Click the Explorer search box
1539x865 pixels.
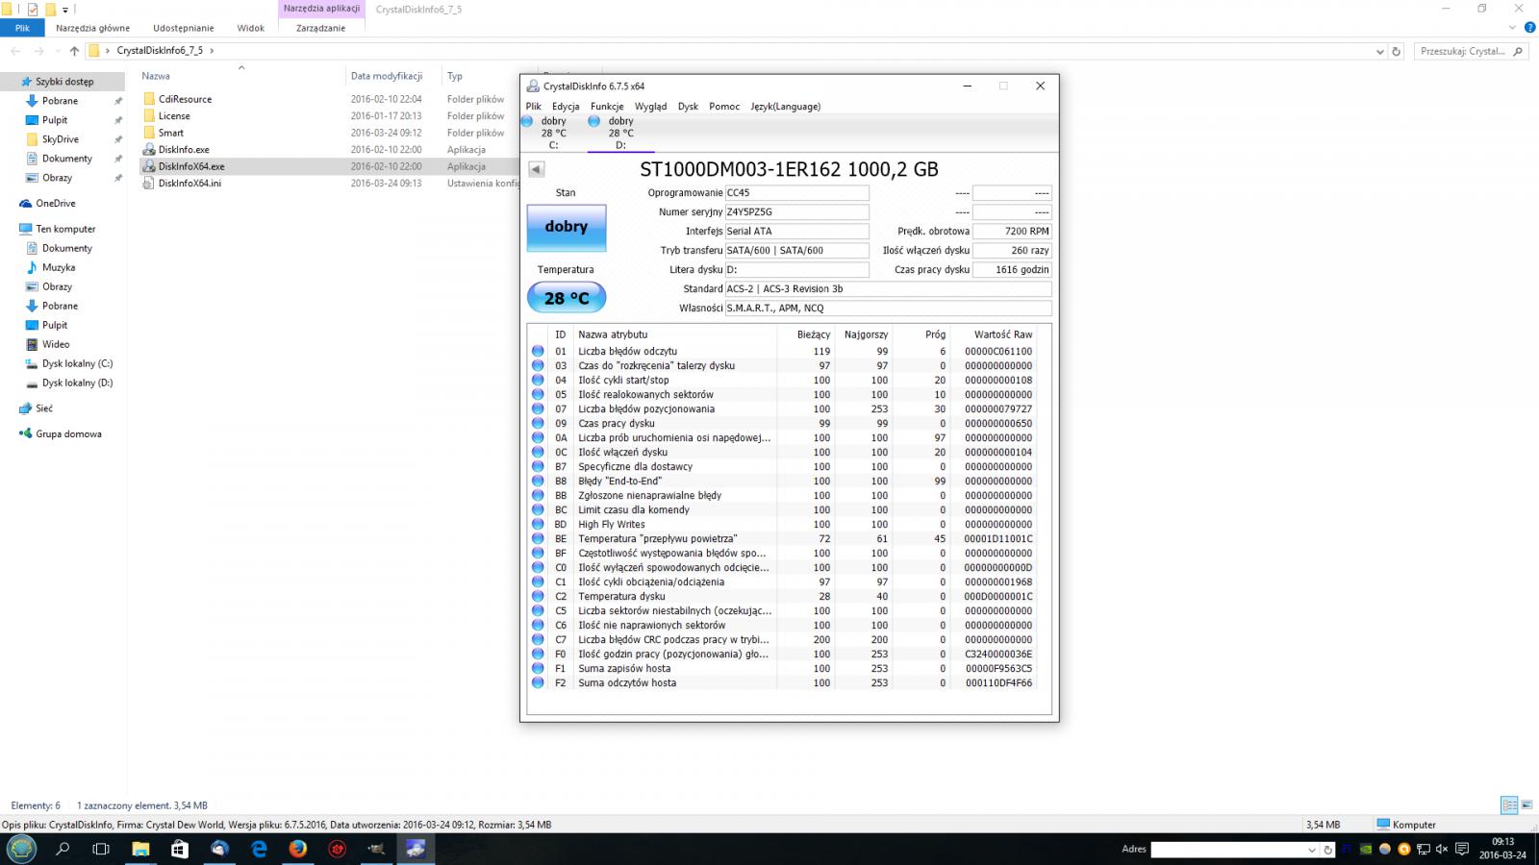pyautogui.click(x=1471, y=51)
